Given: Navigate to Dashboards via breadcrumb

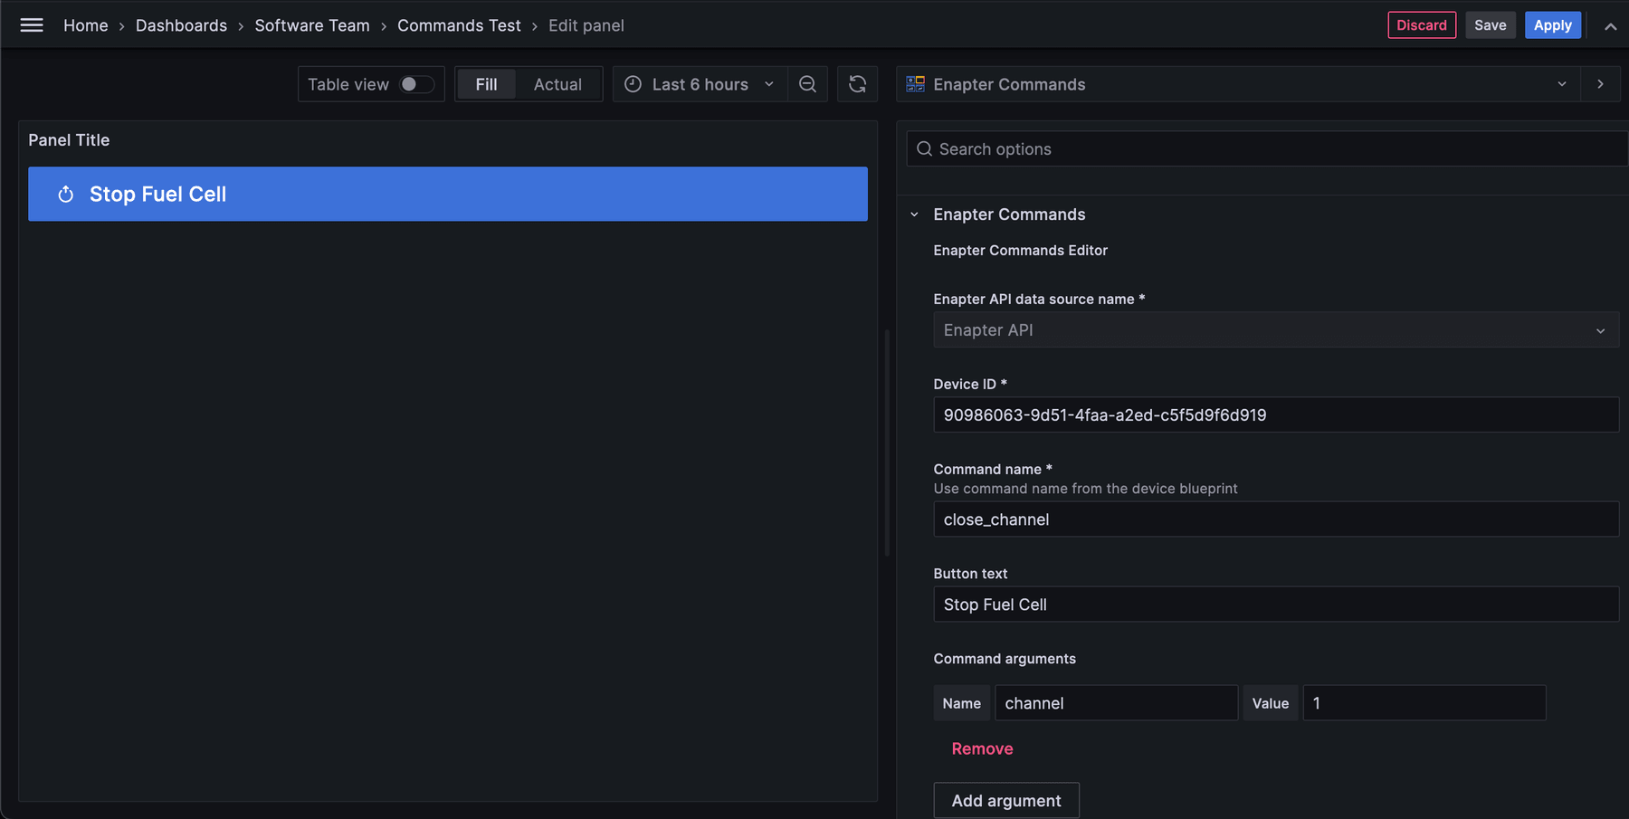Looking at the screenshot, I should (181, 25).
